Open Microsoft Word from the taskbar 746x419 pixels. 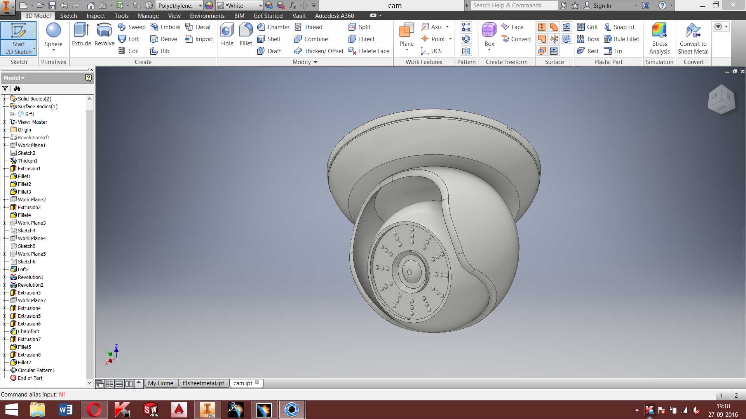coord(65,410)
